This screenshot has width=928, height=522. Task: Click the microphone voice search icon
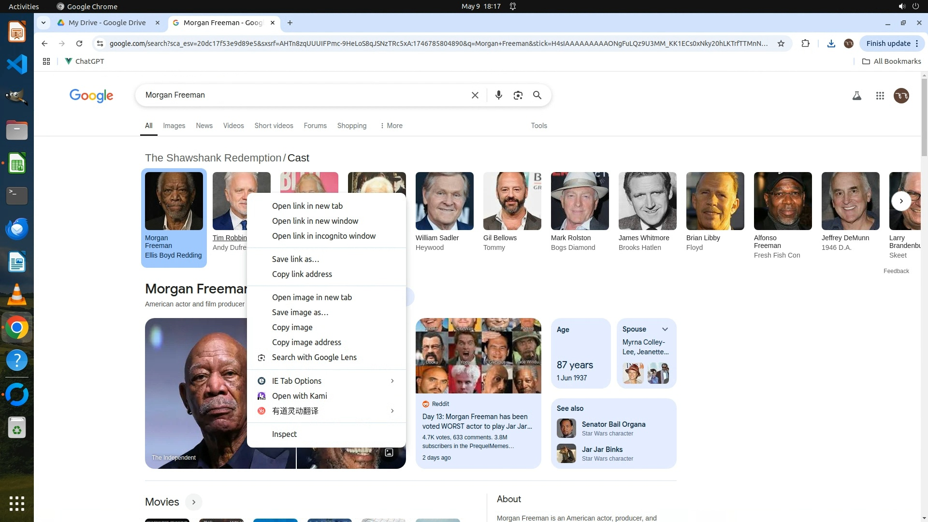[x=498, y=95]
